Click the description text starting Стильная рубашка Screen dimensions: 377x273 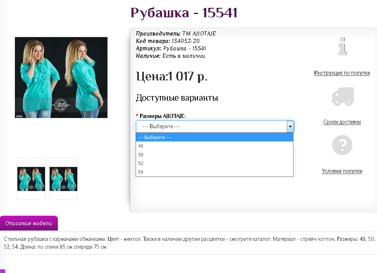pyautogui.click(x=189, y=243)
